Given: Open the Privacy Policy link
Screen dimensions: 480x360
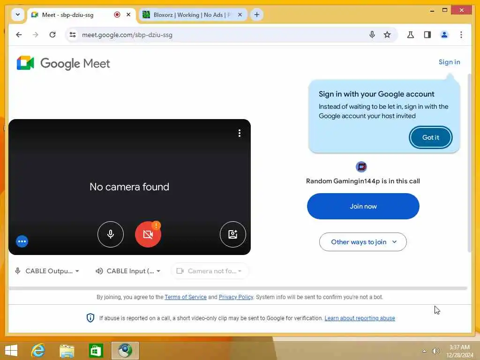Looking at the screenshot, I should (236, 297).
